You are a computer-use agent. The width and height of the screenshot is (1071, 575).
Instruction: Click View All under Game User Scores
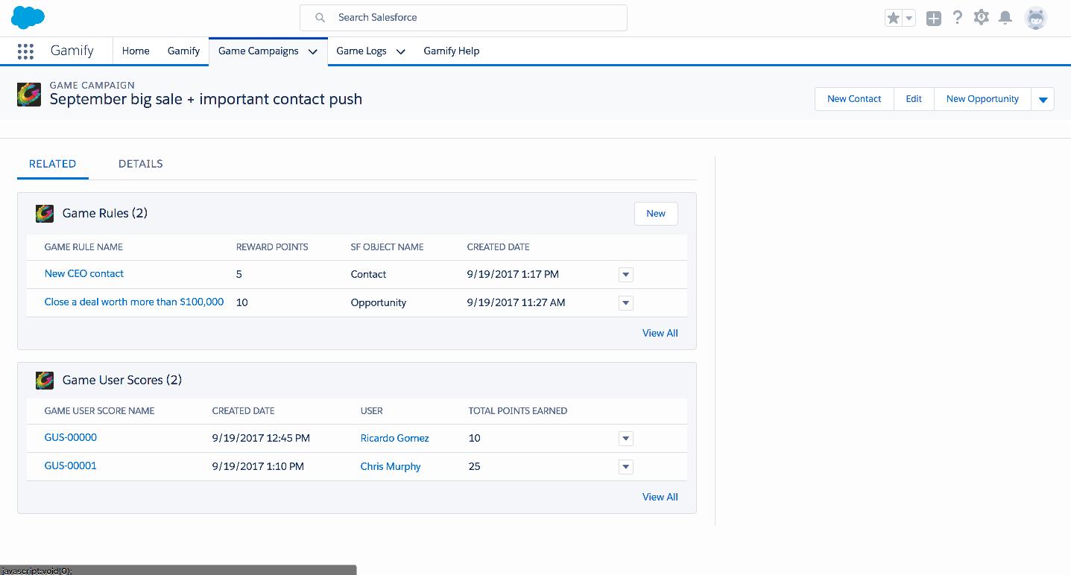[x=660, y=497]
